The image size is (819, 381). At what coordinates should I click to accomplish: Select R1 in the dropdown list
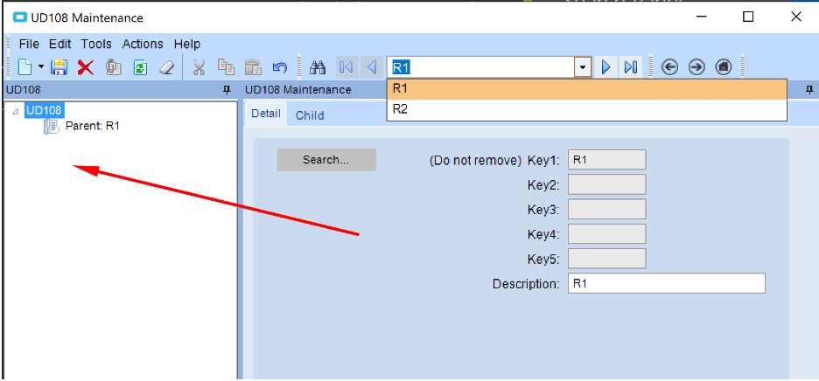586,89
